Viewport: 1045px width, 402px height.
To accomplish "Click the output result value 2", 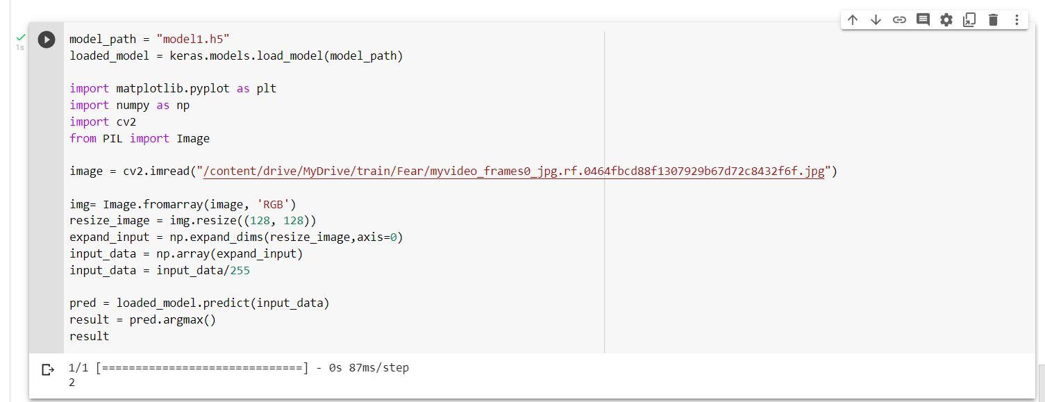I will (72, 383).
